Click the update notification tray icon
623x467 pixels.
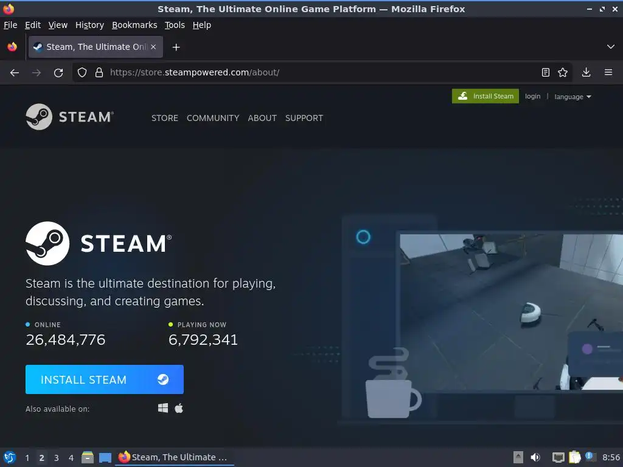(x=590, y=457)
